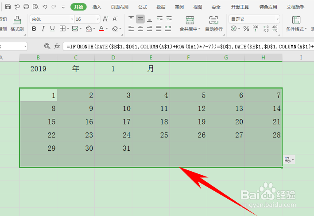Click the Format Painter brush icon

17,20
